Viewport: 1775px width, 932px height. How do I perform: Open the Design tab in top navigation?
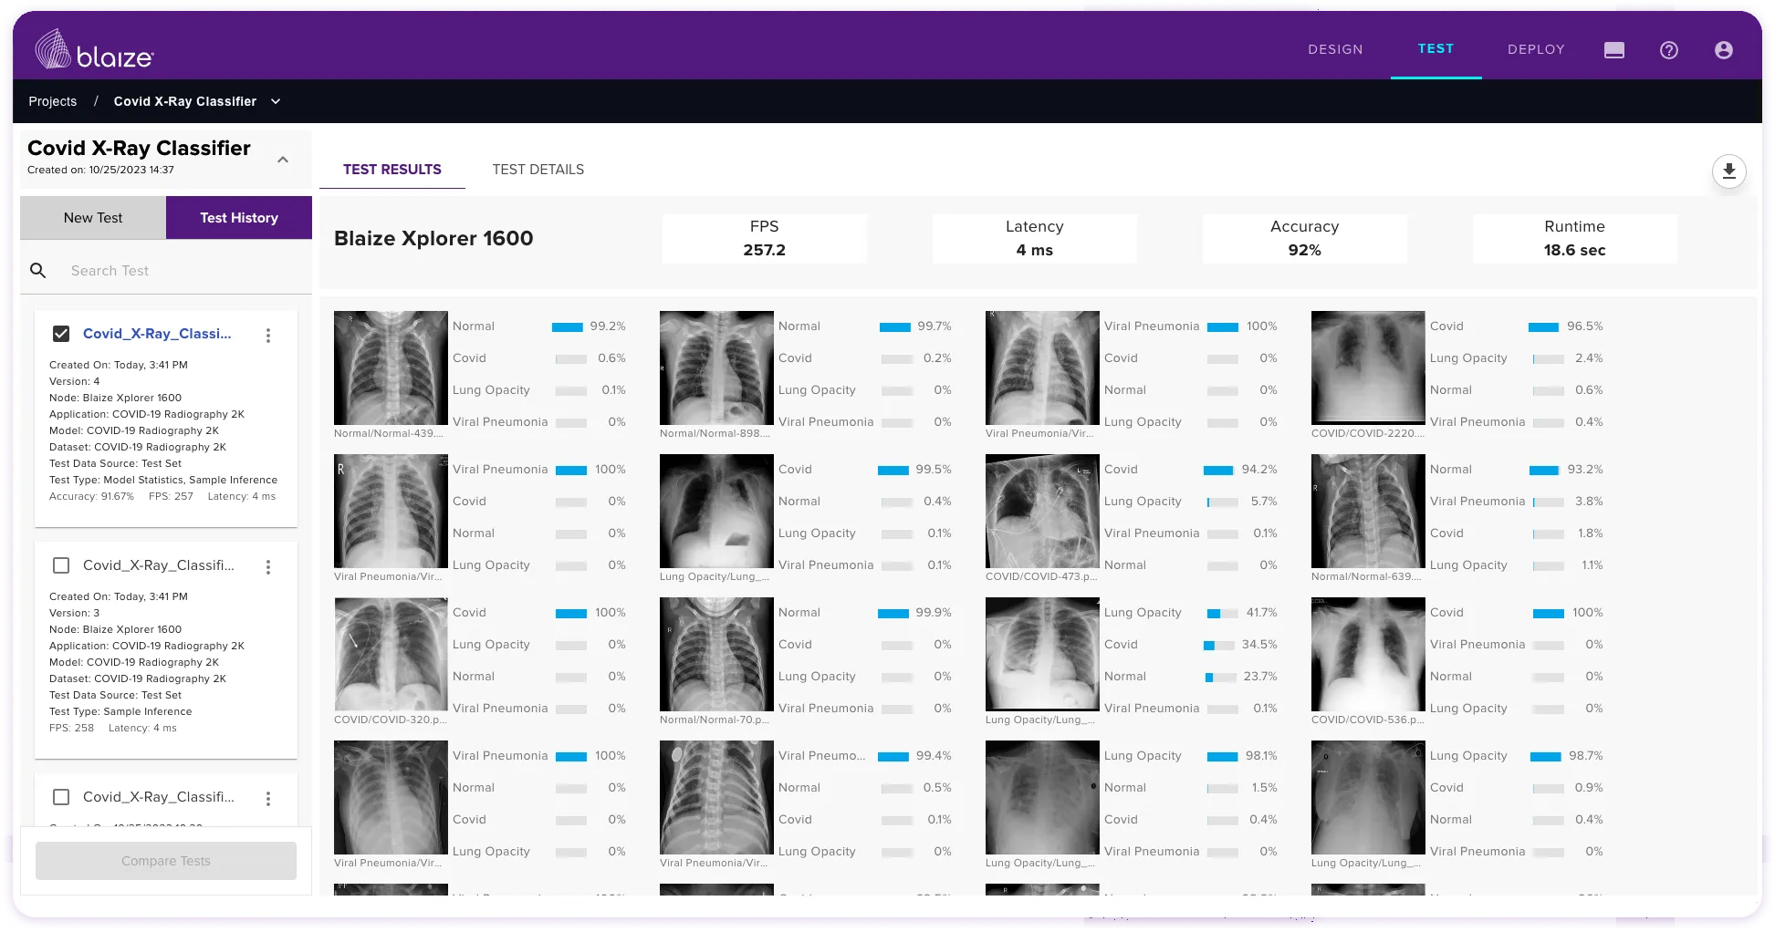pyautogui.click(x=1334, y=49)
